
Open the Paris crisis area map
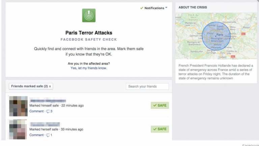(x=216, y=36)
